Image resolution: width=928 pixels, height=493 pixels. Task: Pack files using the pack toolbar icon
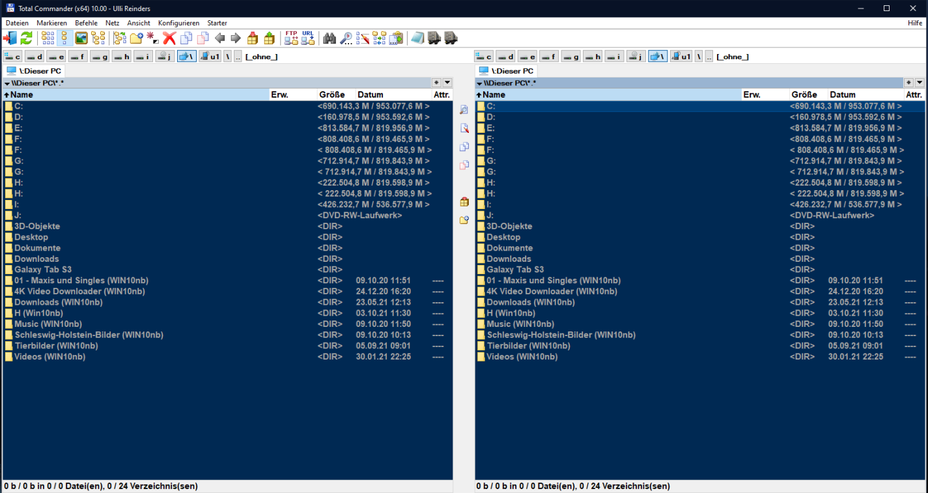click(x=253, y=38)
